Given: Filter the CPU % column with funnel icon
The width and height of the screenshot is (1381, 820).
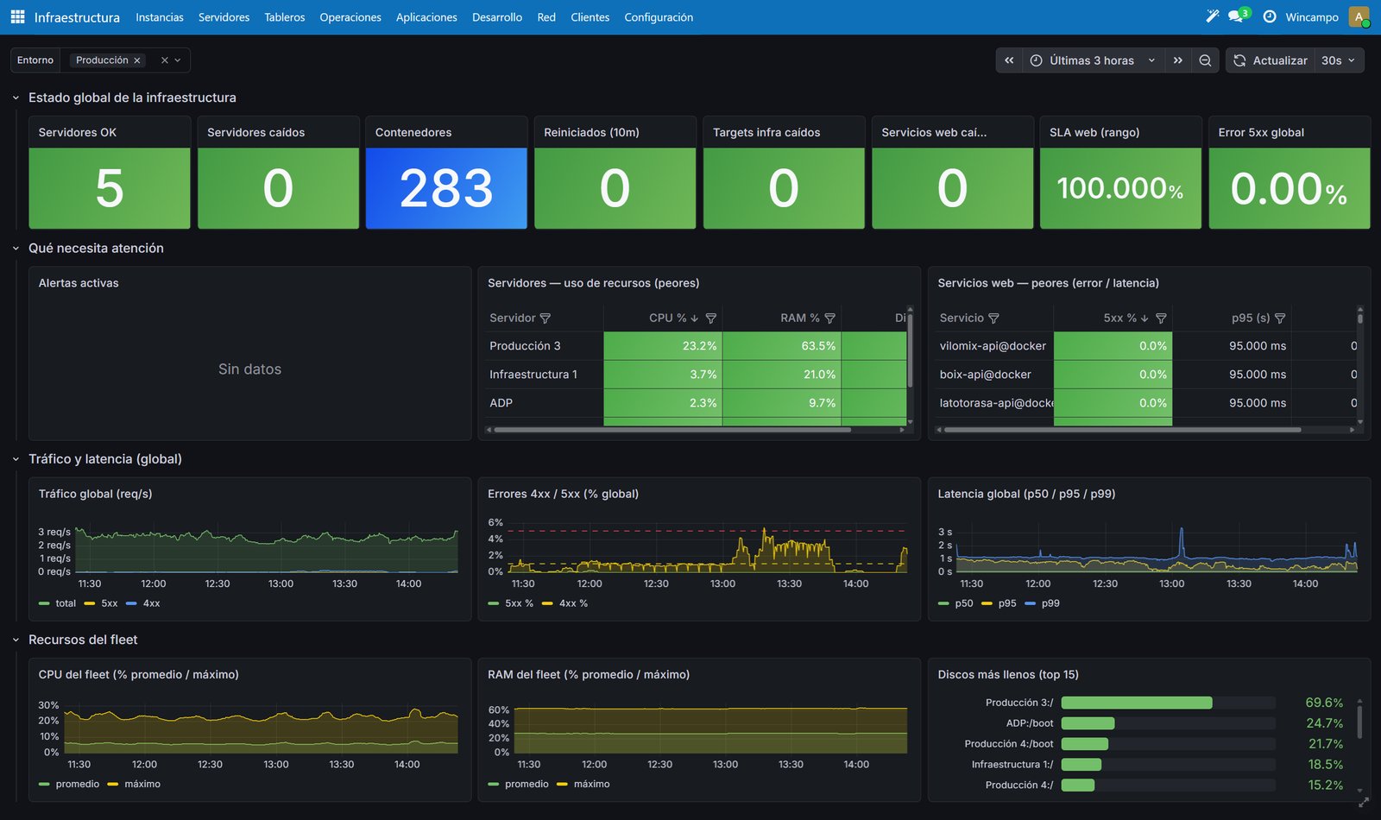Looking at the screenshot, I should [711, 319].
